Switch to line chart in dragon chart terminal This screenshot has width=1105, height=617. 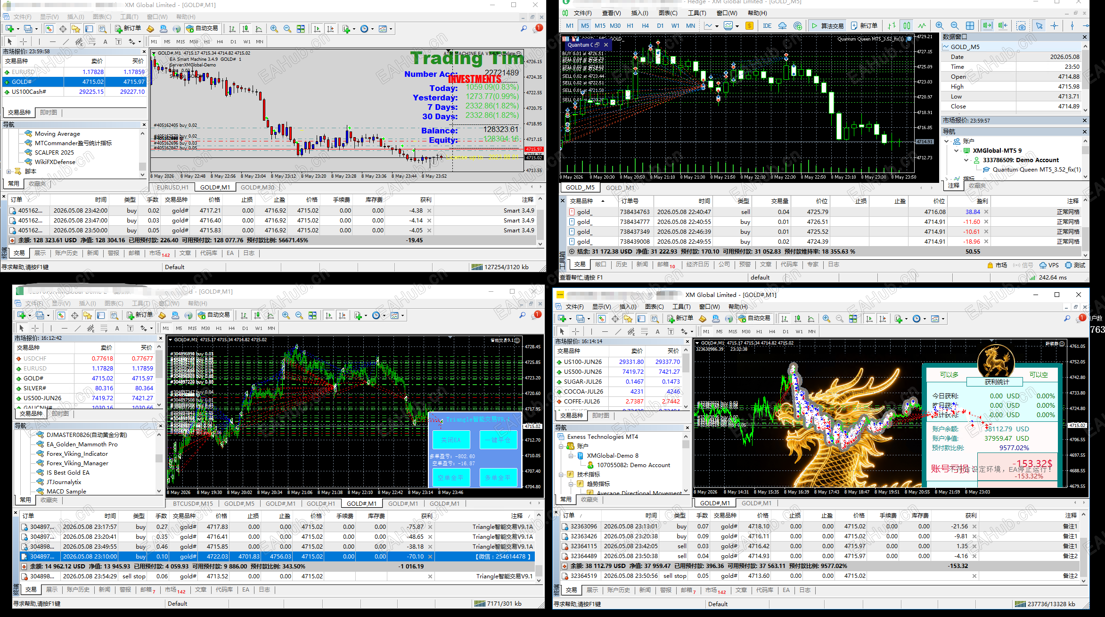(x=811, y=319)
